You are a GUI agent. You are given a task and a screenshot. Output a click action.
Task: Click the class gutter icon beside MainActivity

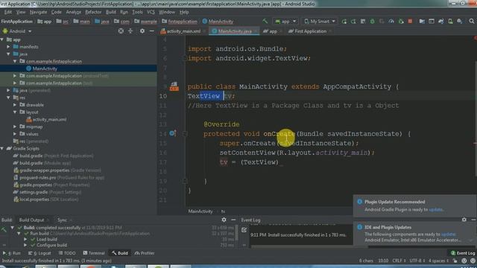[174, 86]
